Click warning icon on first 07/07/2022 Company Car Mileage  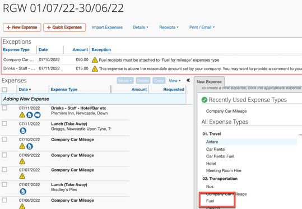point(22,176)
